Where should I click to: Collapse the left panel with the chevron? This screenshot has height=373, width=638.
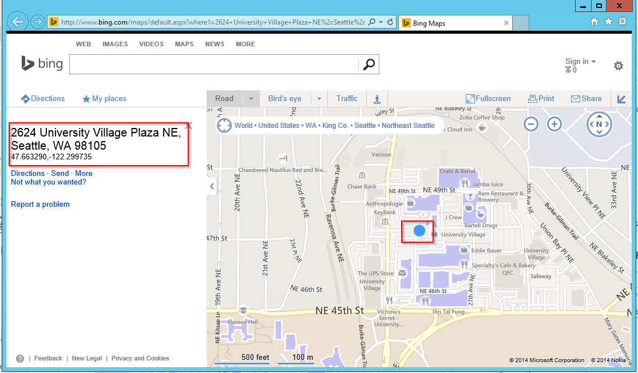click(x=212, y=186)
